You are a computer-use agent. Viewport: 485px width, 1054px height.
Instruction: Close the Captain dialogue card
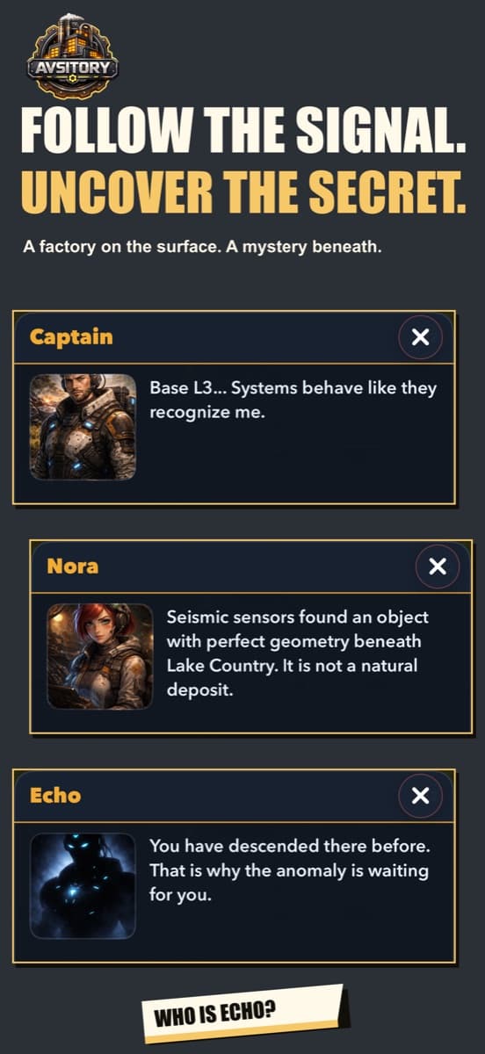(420, 337)
